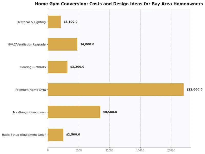Click the 5000 gridline on the x-axis
This screenshot has height=154, width=205.
click(x=79, y=77)
